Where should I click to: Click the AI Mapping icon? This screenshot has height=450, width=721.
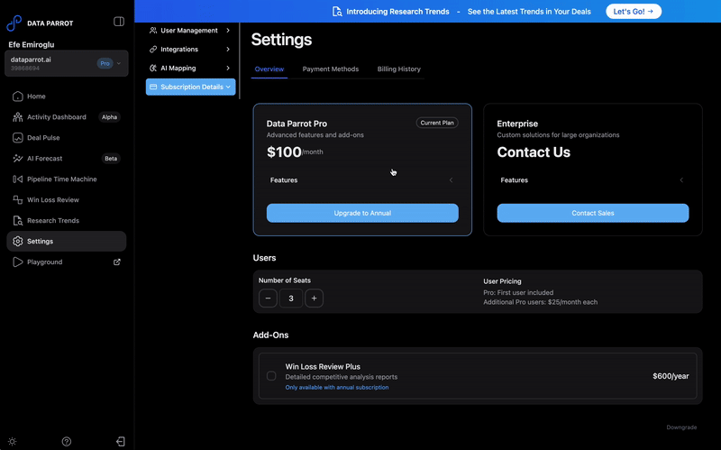153,69
